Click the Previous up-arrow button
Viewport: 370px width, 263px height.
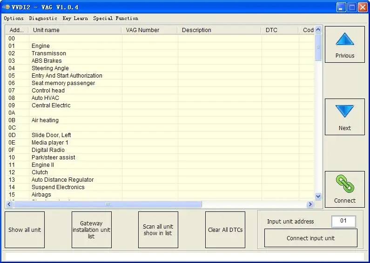(344, 45)
